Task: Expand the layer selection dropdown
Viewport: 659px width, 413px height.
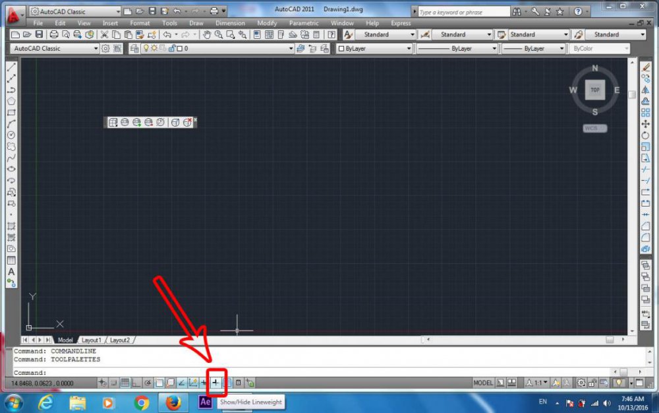Action: click(x=291, y=49)
